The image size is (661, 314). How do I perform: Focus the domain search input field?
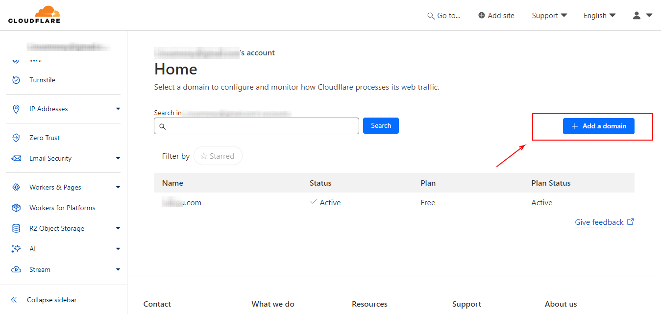coord(256,126)
